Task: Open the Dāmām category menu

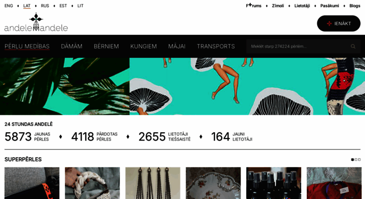Action: pyautogui.click(x=72, y=47)
